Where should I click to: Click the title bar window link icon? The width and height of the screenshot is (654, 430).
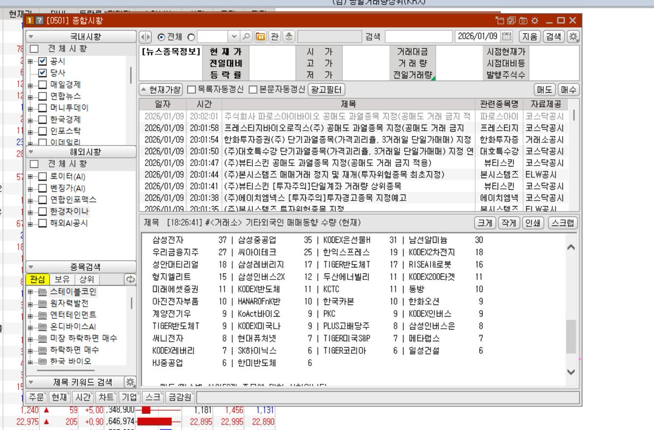[500, 21]
